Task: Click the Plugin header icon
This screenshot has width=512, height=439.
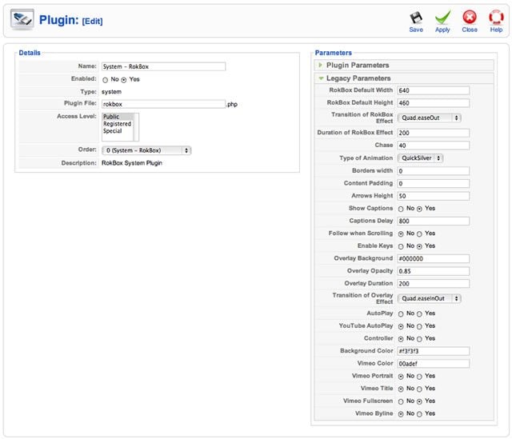Action: [x=22, y=19]
